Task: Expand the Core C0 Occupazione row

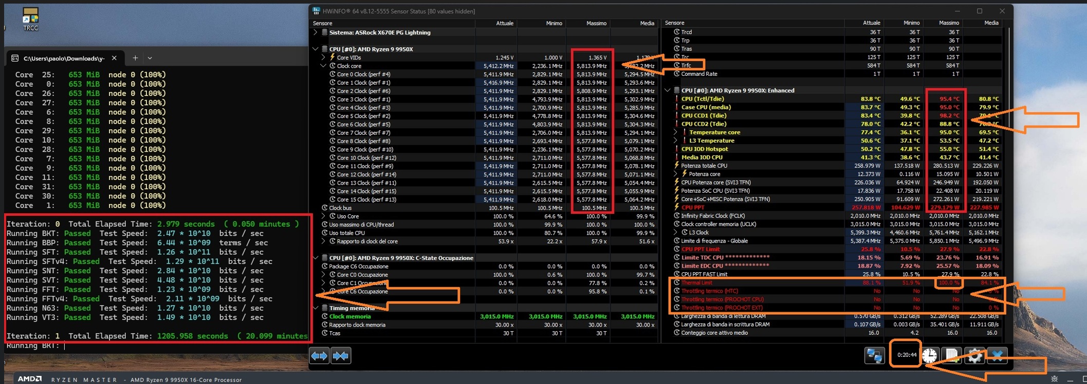Action: [323, 275]
